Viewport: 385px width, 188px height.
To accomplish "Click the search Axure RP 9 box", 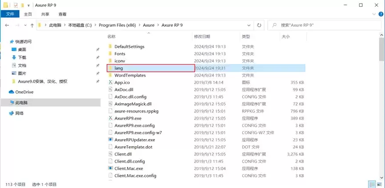I will (x=324, y=25).
